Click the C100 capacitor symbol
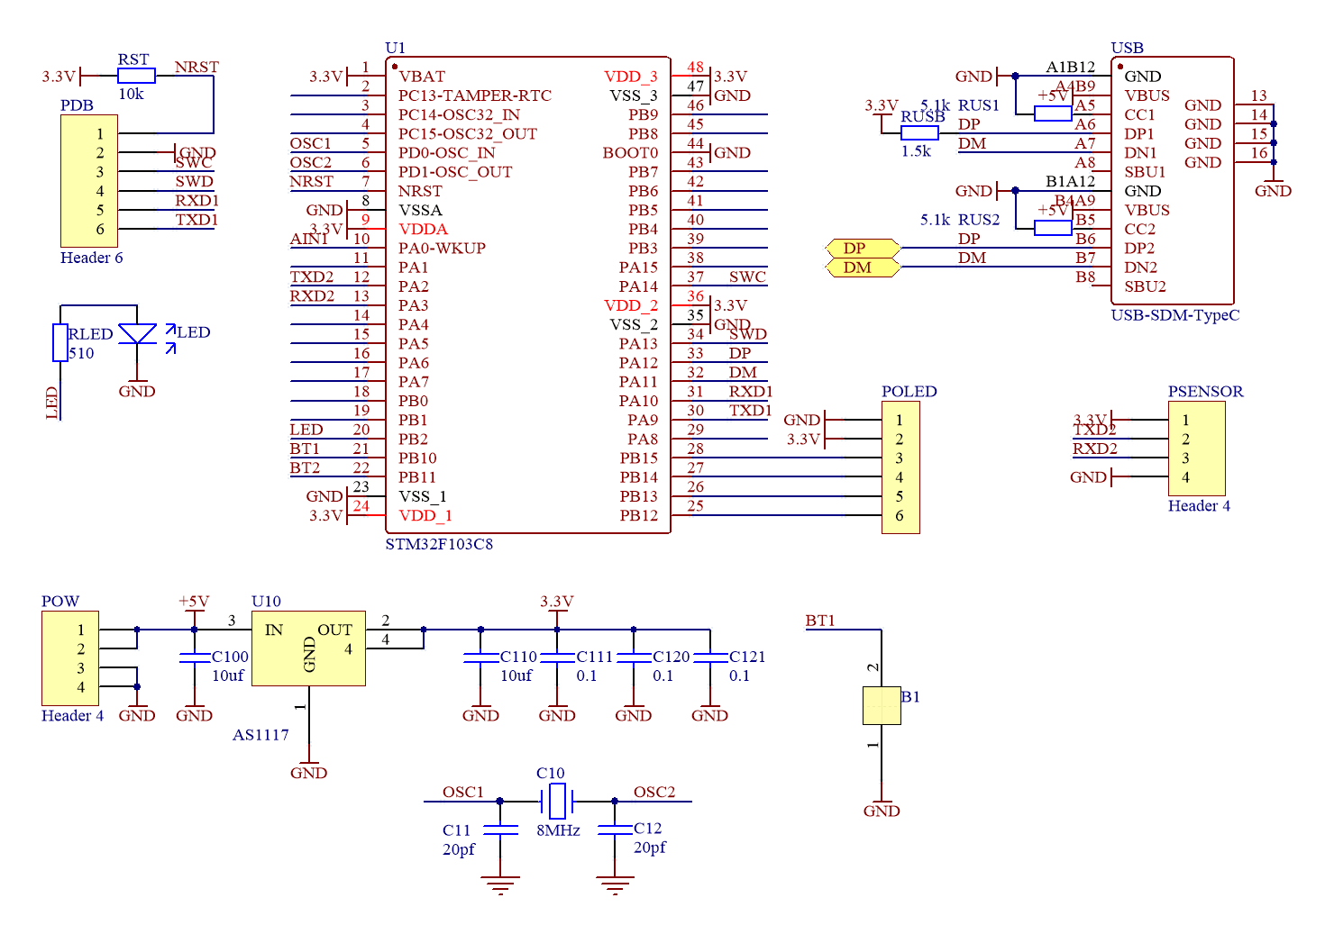Viewport: 1325px width, 934px height. tap(195, 658)
